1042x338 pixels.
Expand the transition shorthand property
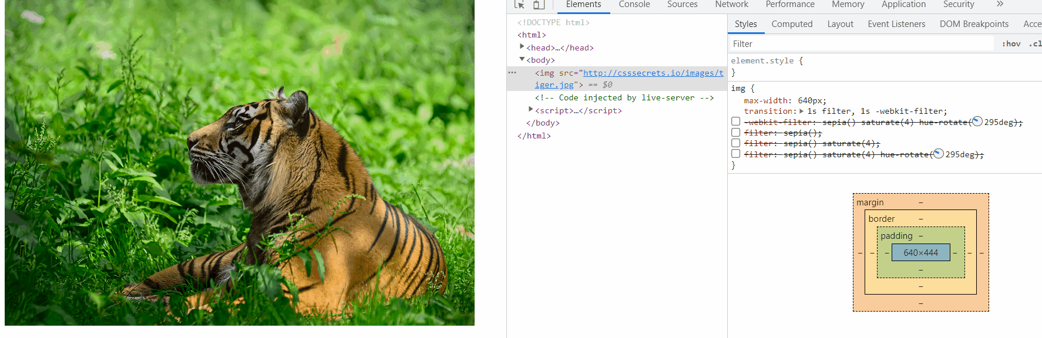801,111
